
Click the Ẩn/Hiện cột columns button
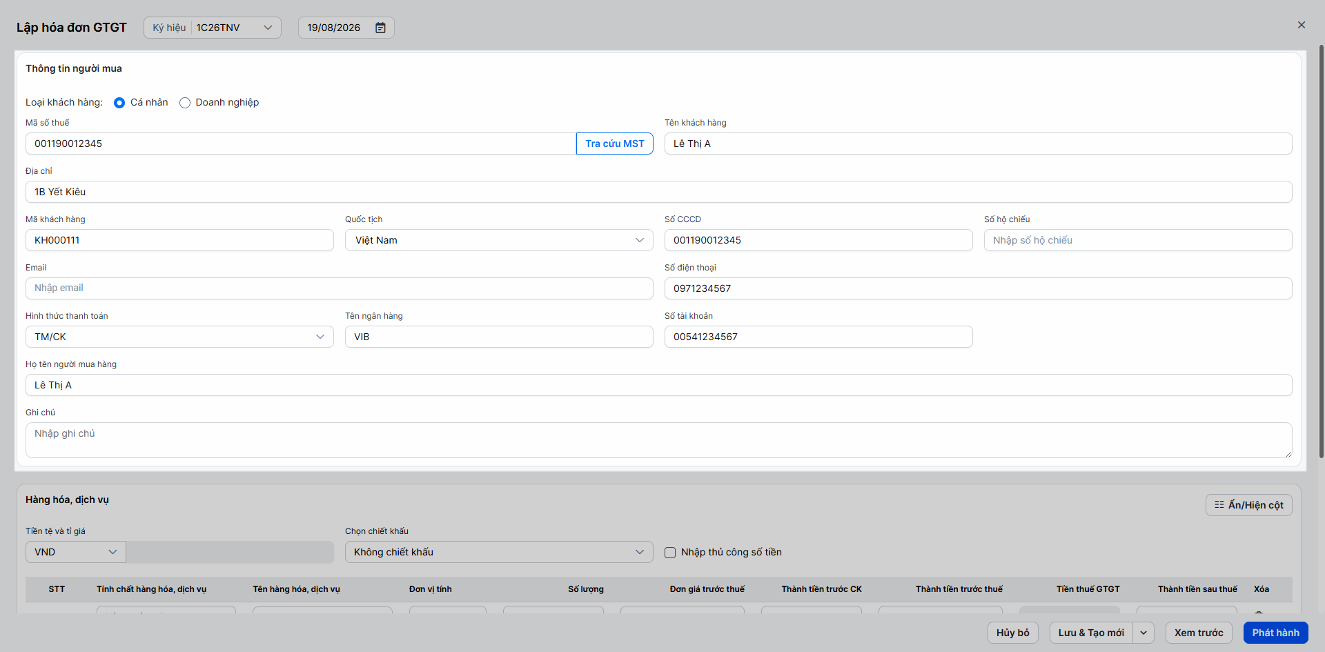click(x=1248, y=505)
